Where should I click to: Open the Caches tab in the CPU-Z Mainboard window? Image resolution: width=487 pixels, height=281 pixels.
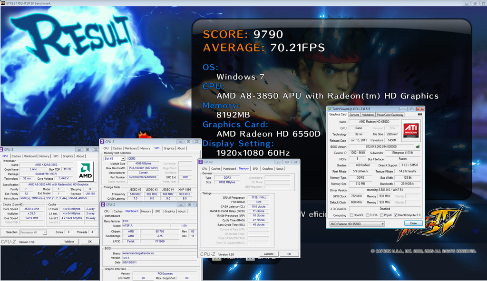point(118,212)
